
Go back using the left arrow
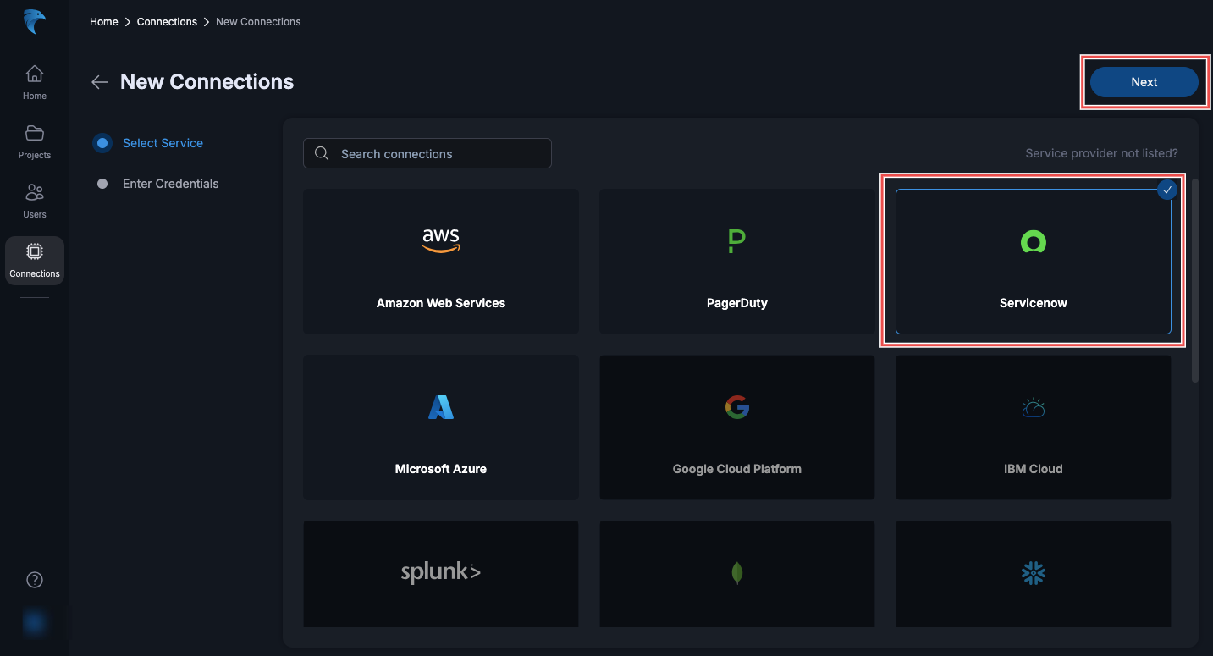click(x=99, y=81)
